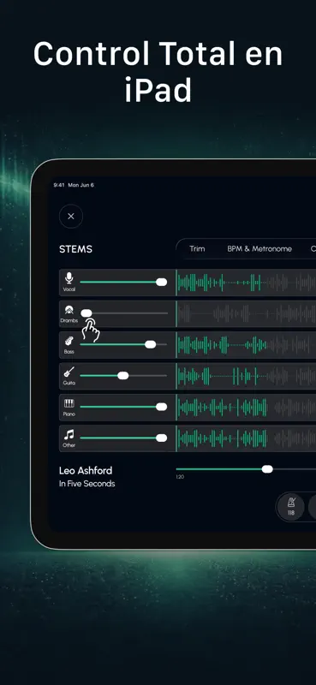
Task: Click the Drums track waveform
Action: point(246,313)
